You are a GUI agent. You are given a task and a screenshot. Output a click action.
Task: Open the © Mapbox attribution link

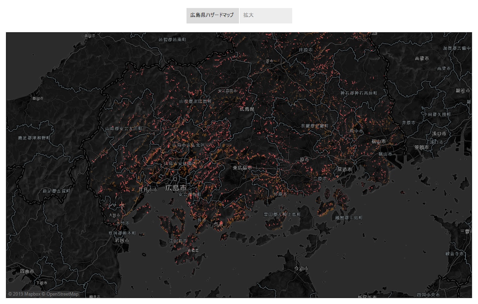[24, 294]
